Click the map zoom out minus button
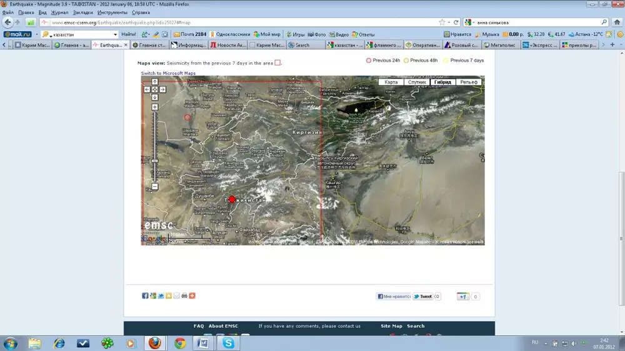 155,187
